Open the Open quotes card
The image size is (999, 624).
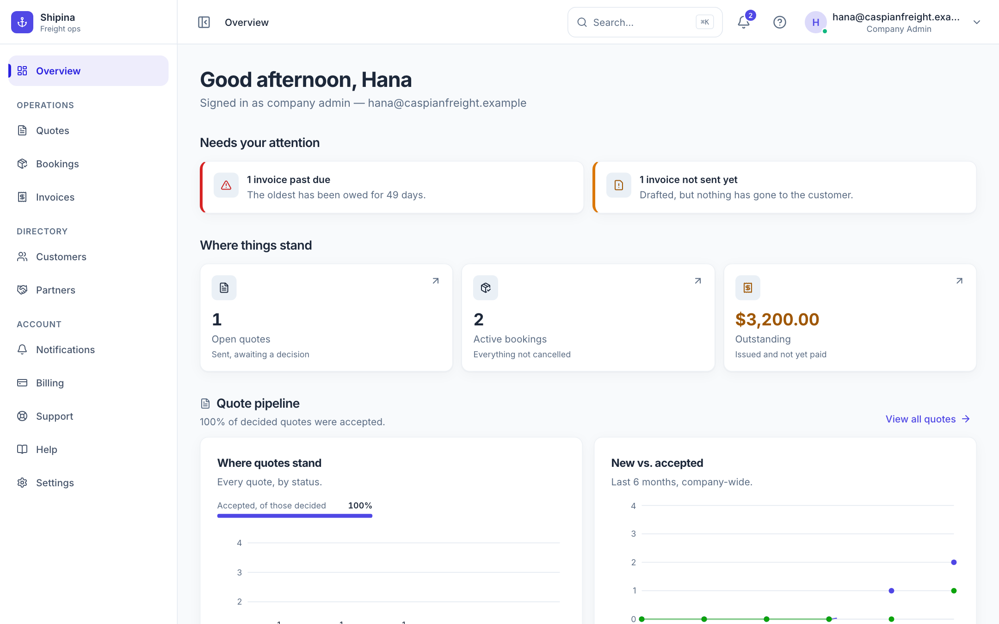point(326,318)
